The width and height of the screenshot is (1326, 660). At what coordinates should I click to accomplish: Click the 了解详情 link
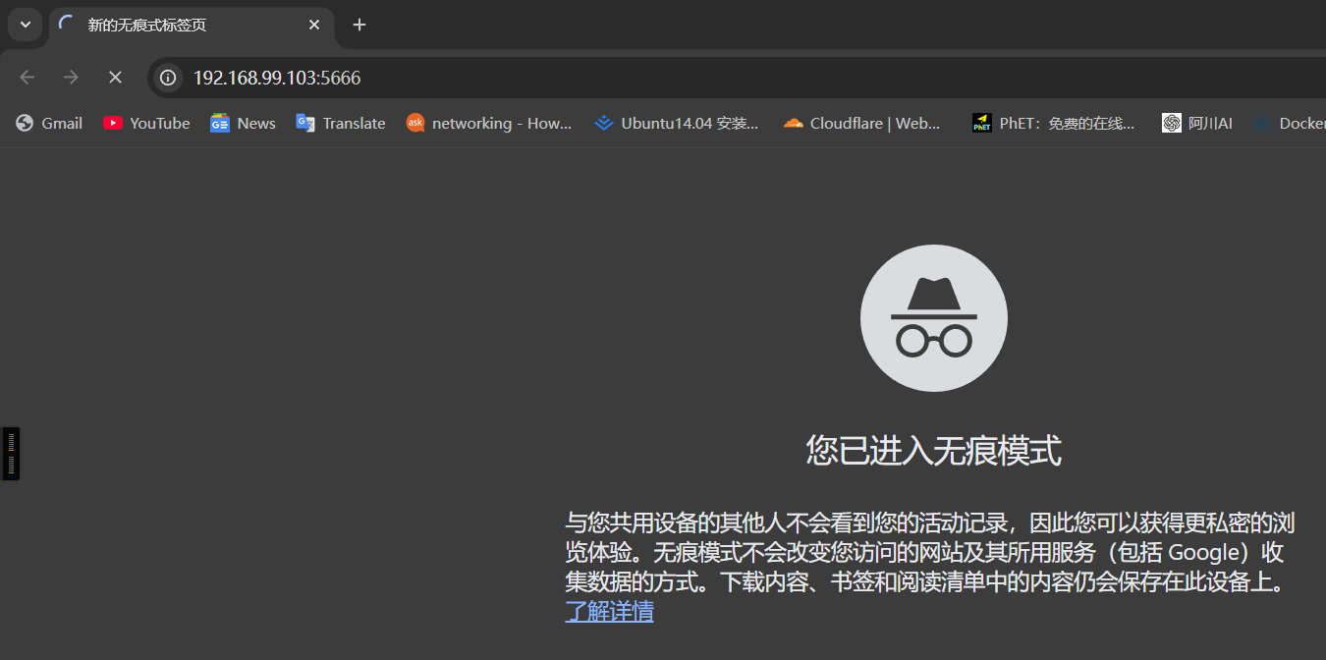point(610,611)
